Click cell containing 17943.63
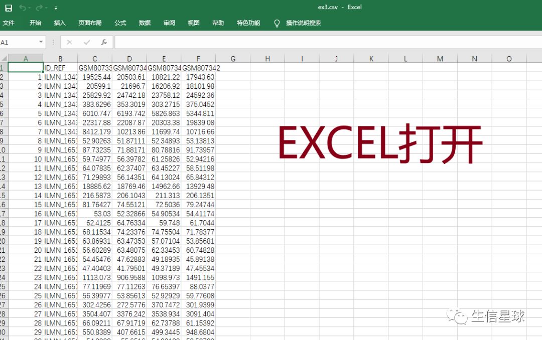Screen dimensions: 542x340 pyautogui.click(x=198, y=77)
